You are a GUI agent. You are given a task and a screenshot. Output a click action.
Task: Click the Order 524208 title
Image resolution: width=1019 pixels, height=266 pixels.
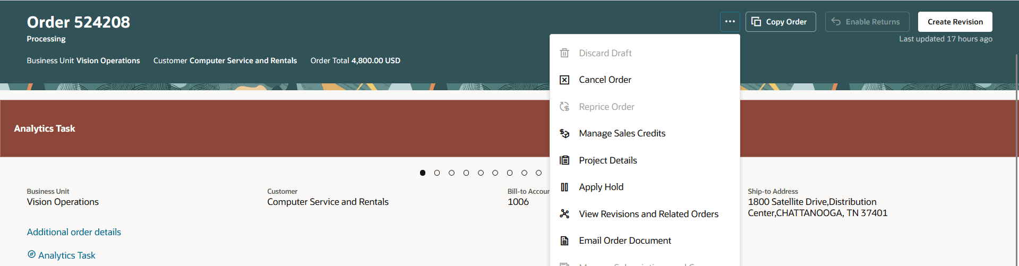tap(79, 22)
